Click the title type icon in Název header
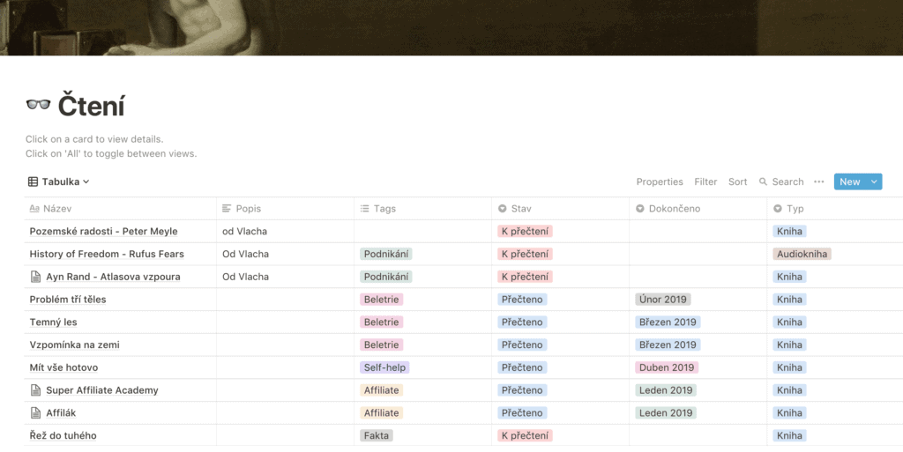 (x=34, y=209)
